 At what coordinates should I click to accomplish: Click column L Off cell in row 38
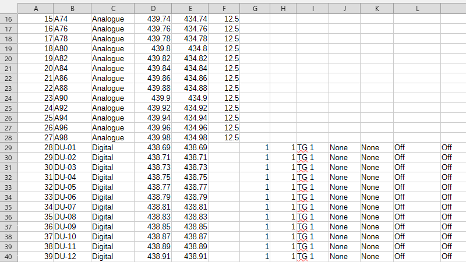point(417,236)
